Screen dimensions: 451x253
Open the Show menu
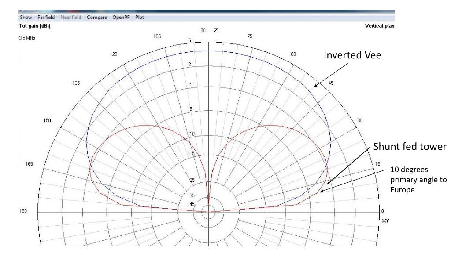pos(26,17)
